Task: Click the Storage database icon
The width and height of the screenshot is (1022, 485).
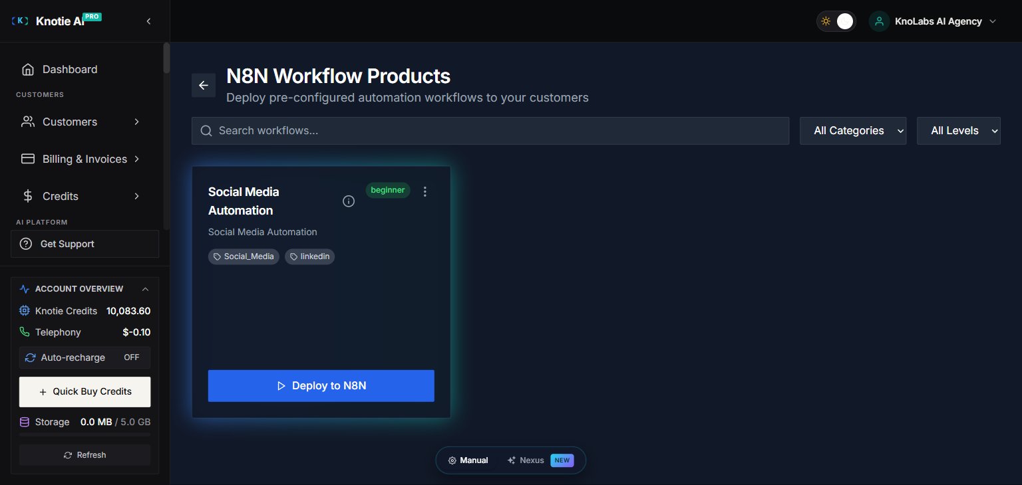Action: (x=25, y=422)
